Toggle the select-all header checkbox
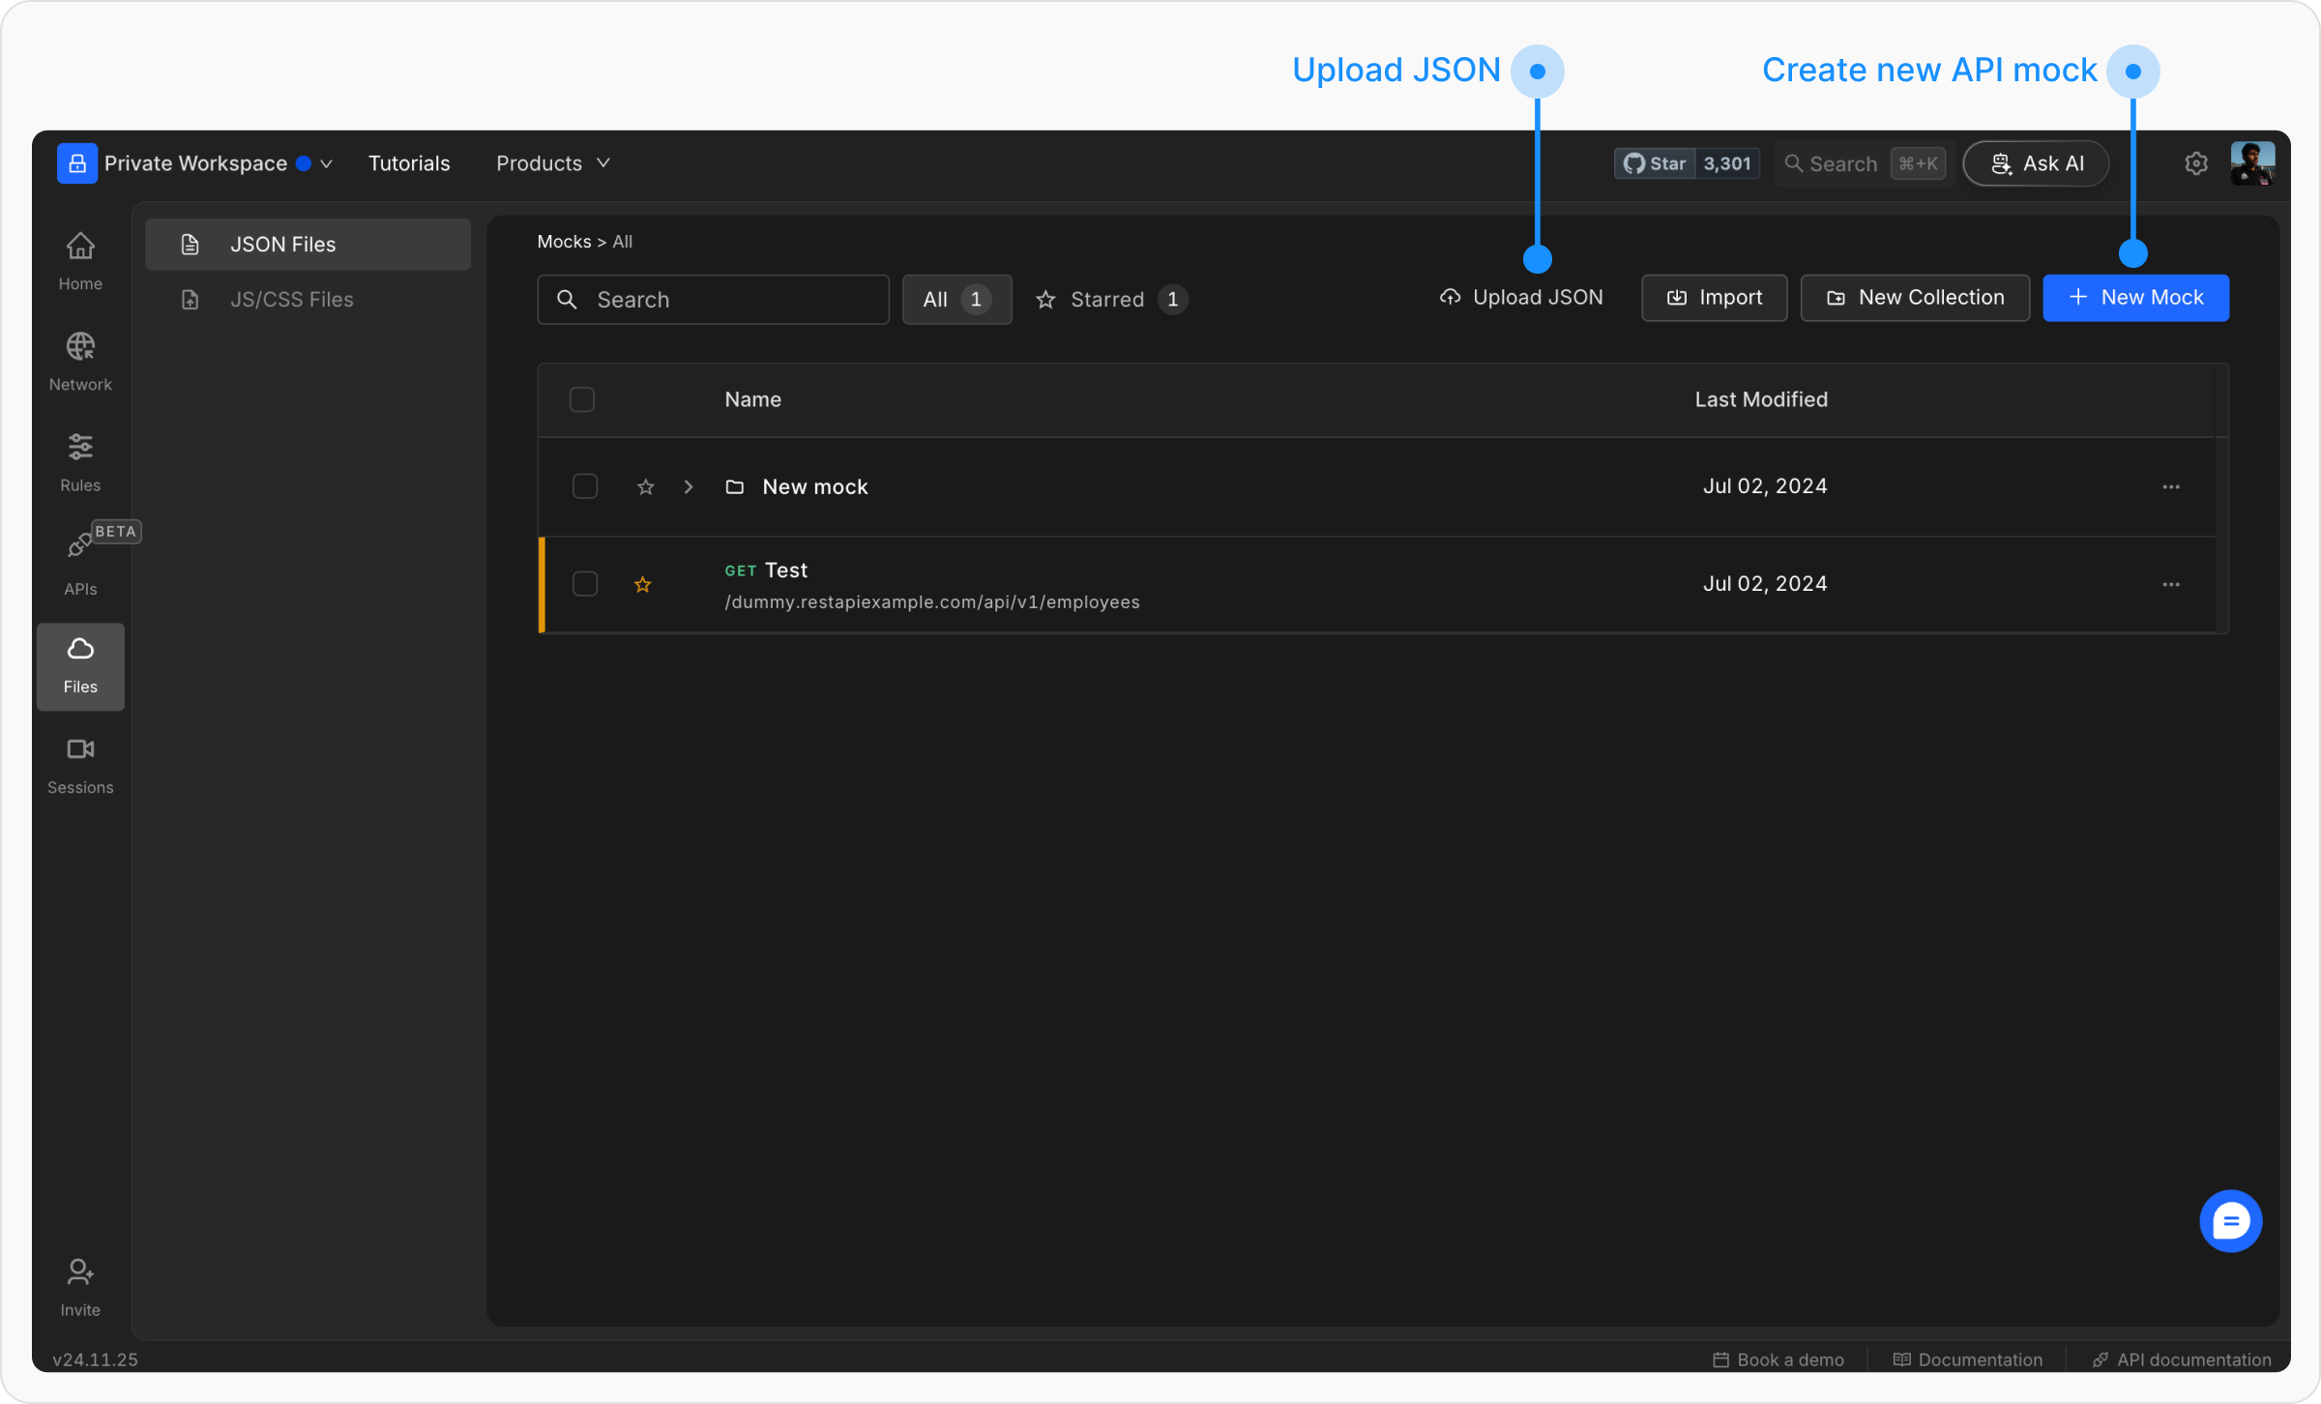Screen dimensions: 2321x1404 (x=581, y=398)
